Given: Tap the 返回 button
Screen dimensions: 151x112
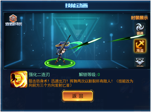Looking at the screenshot, I should pos(78,96).
